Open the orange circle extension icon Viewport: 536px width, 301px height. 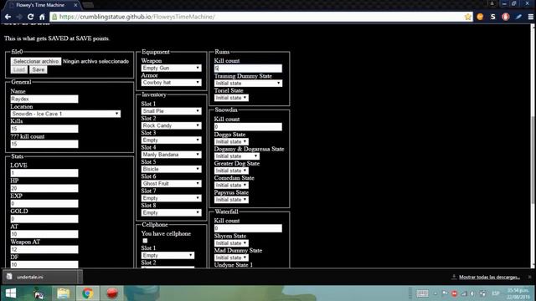click(x=480, y=17)
